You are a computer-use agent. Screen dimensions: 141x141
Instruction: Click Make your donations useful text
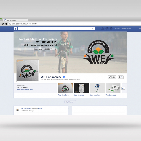click(x=40, y=45)
